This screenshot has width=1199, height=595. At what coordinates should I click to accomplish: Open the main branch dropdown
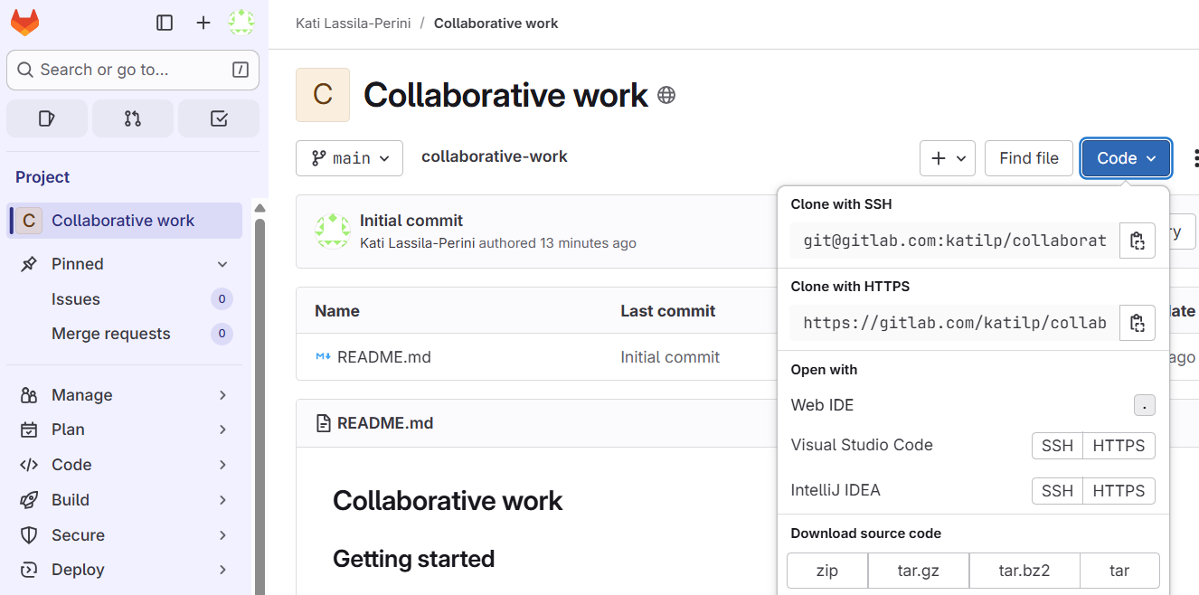click(349, 158)
